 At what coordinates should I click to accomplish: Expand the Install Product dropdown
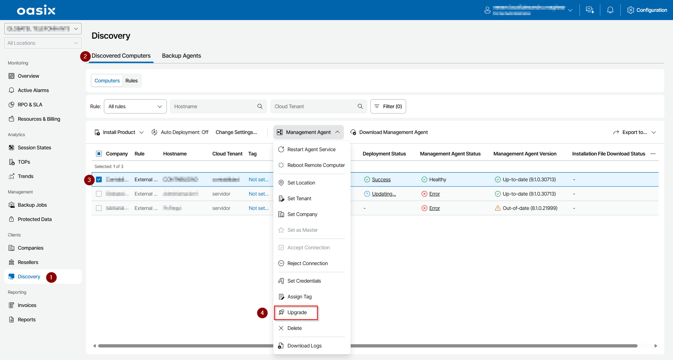point(119,132)
